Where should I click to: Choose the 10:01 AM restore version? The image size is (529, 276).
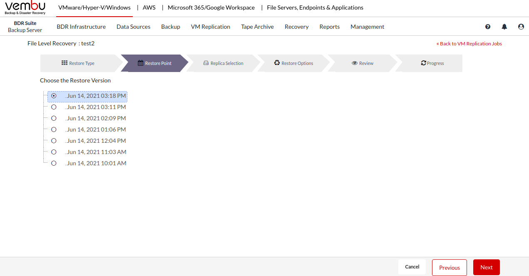(54, 163)
